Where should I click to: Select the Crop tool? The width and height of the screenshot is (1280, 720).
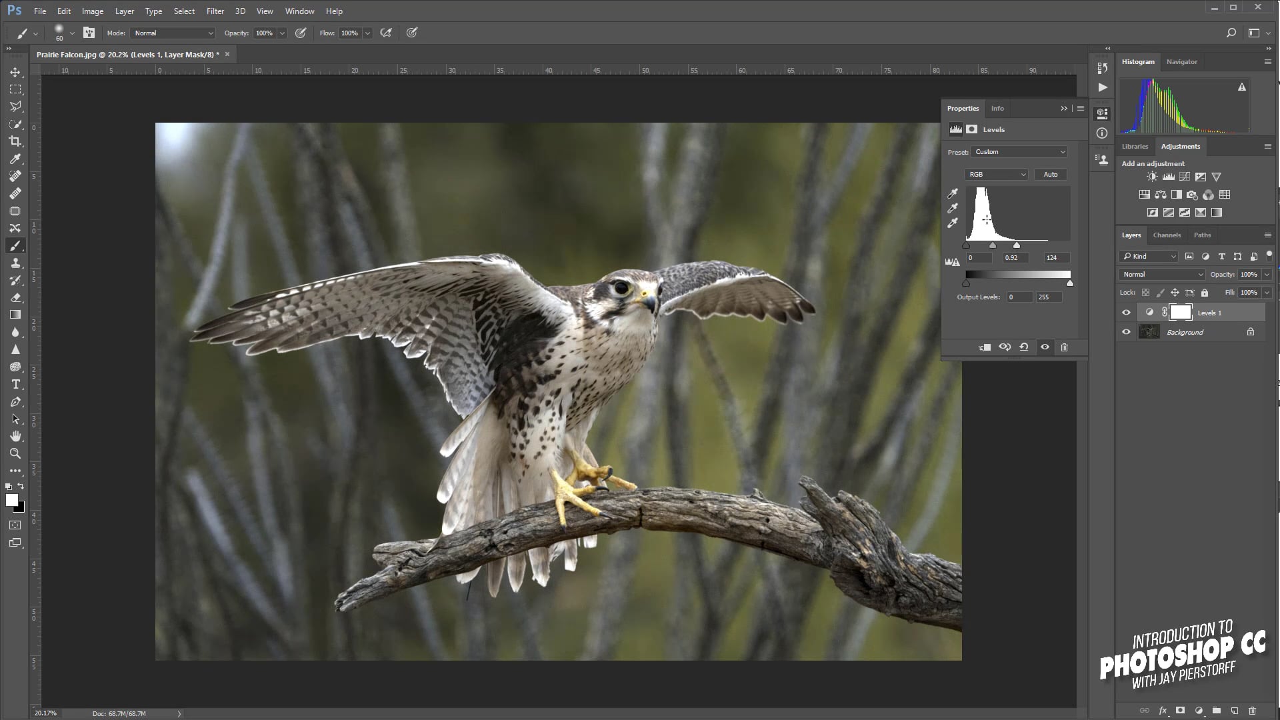15,141
